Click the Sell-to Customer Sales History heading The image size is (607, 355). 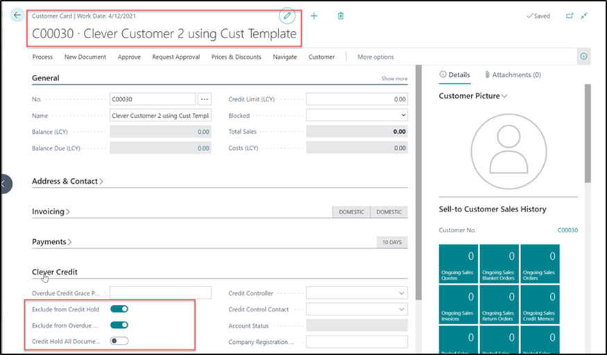click(493, 209)
